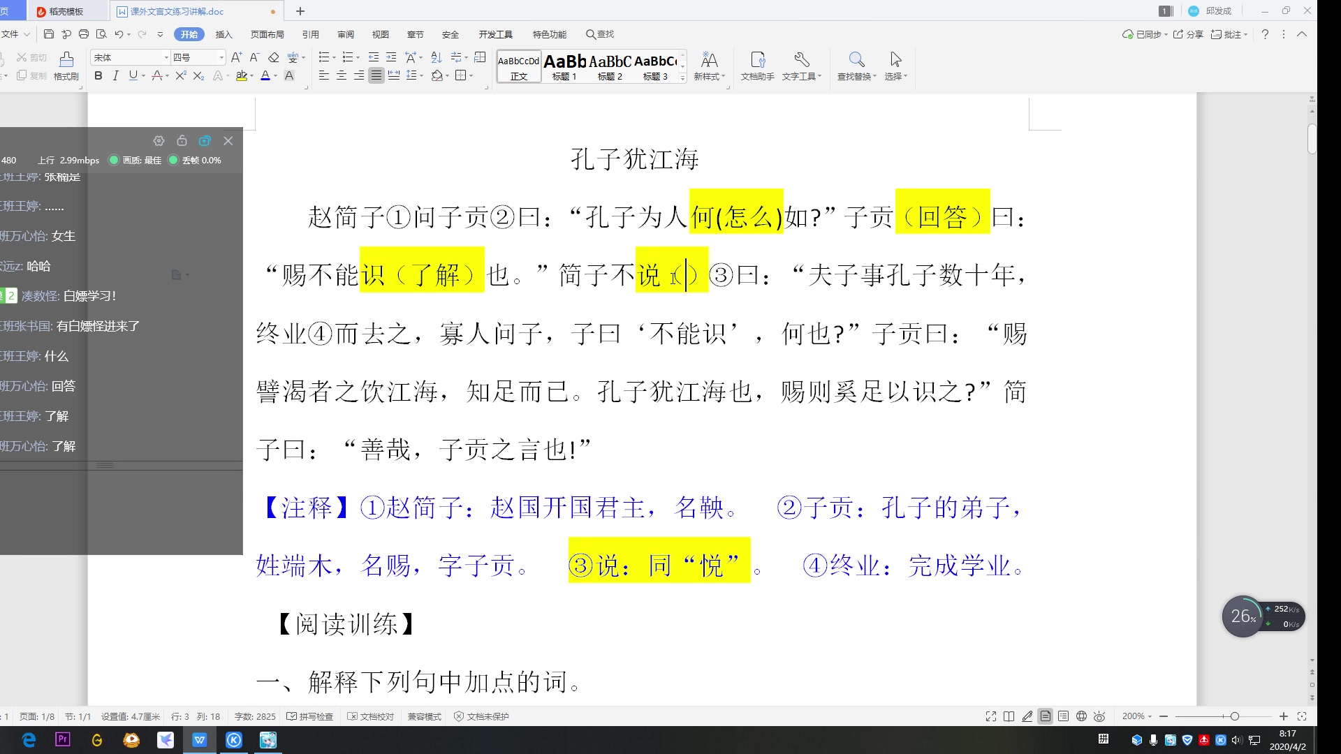Enable eye protection mode in status bar
Viewport: 1341px width, 754px height.
coord(1101,716)
